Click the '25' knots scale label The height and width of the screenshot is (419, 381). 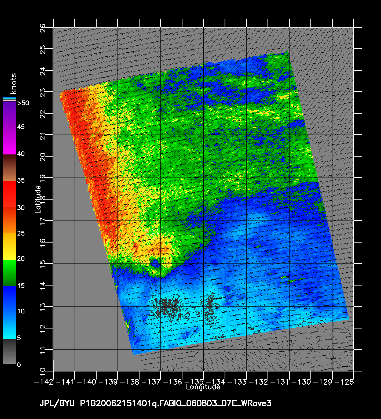(21, 233)
